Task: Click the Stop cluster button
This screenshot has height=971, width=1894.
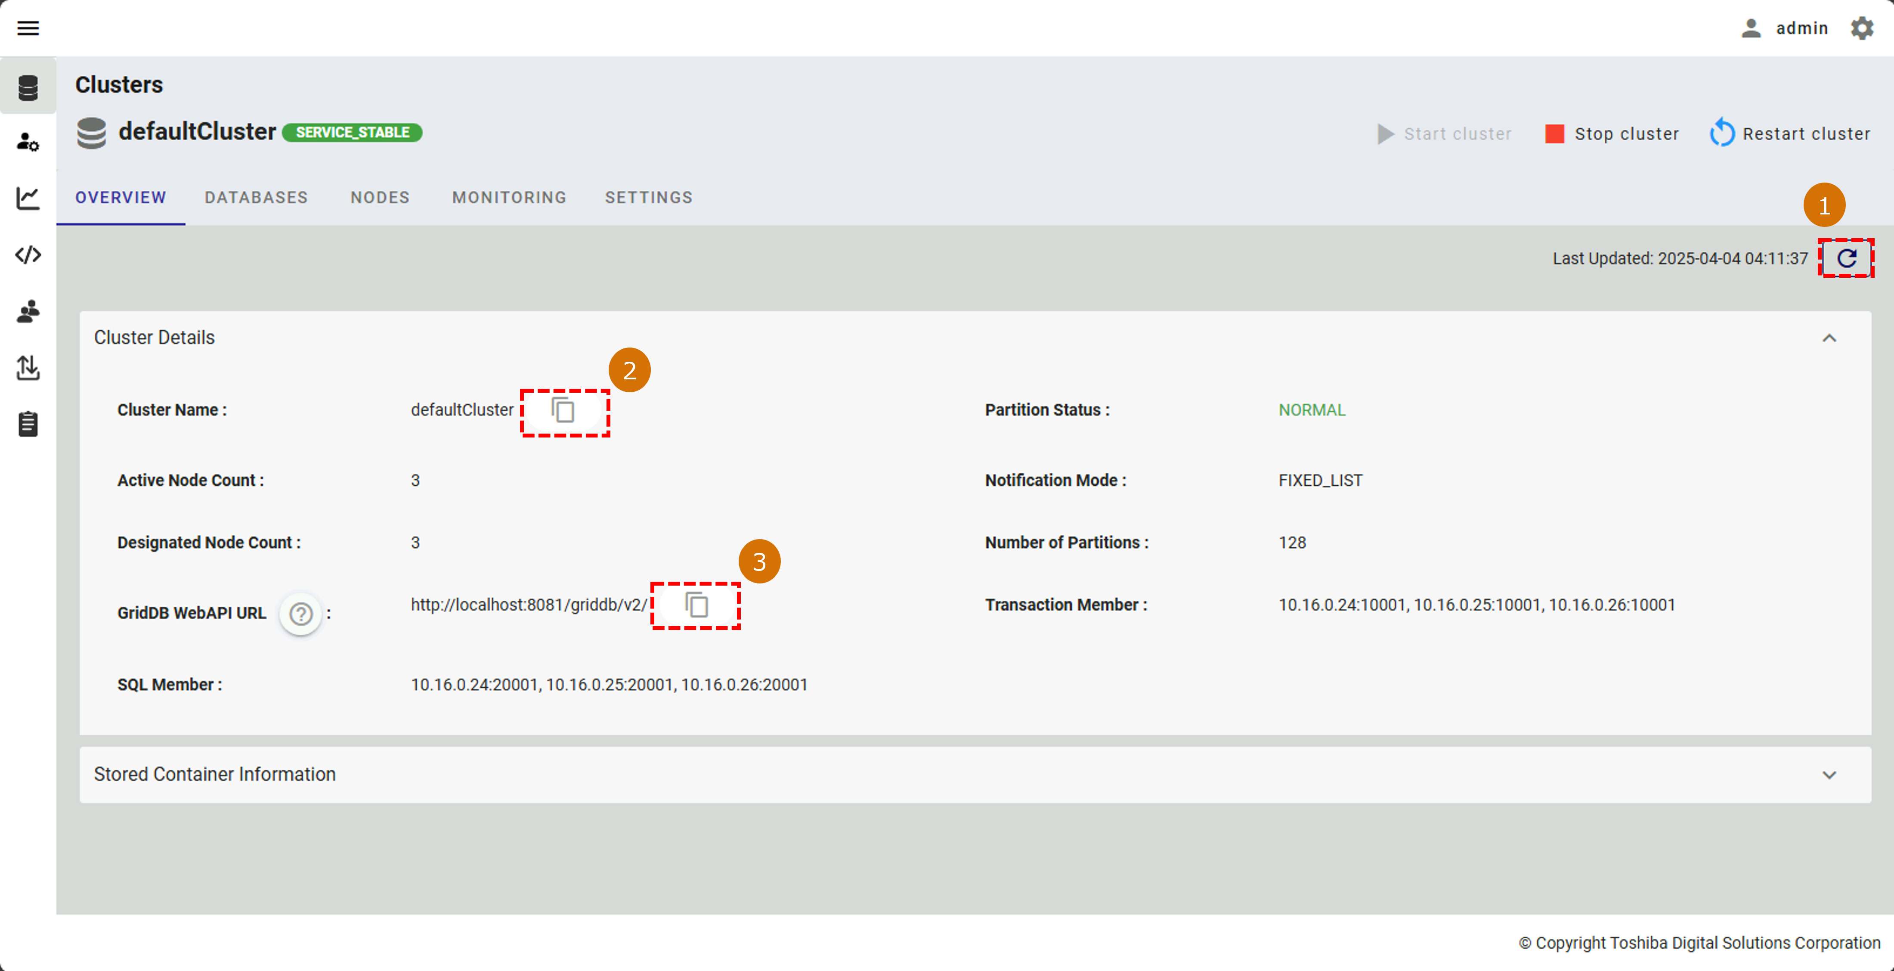Action: (1612, 134)
